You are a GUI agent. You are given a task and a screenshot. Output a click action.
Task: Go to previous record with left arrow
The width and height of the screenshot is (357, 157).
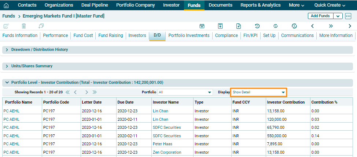click(x=312, y=26)
